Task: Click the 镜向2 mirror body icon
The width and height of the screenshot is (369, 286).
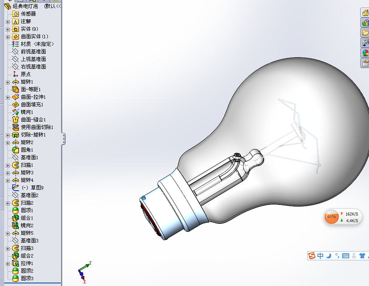Action: (16, 225)
